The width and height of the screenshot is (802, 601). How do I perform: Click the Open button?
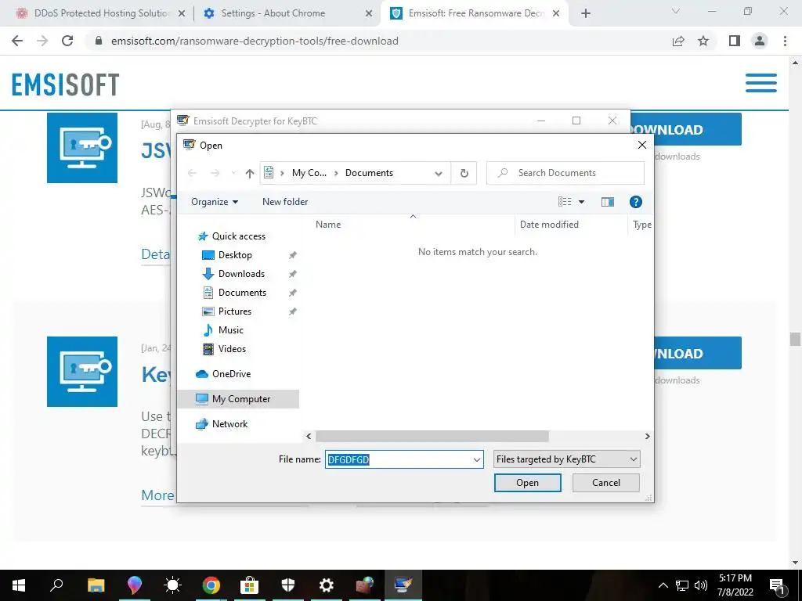tap(527, 483)
